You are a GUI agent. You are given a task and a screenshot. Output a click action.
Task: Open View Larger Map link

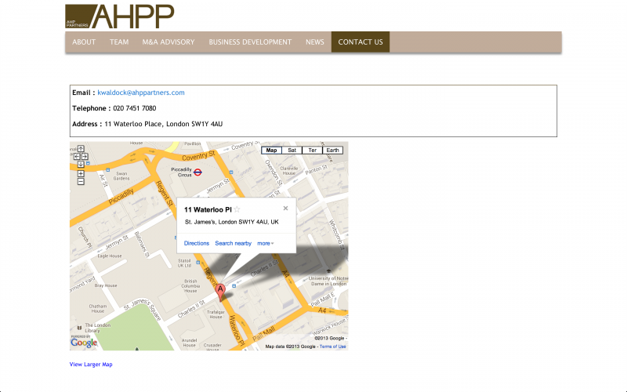click(91, 365)
